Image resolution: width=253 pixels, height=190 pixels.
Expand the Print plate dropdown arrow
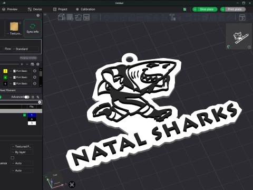[x=222, y=9]
